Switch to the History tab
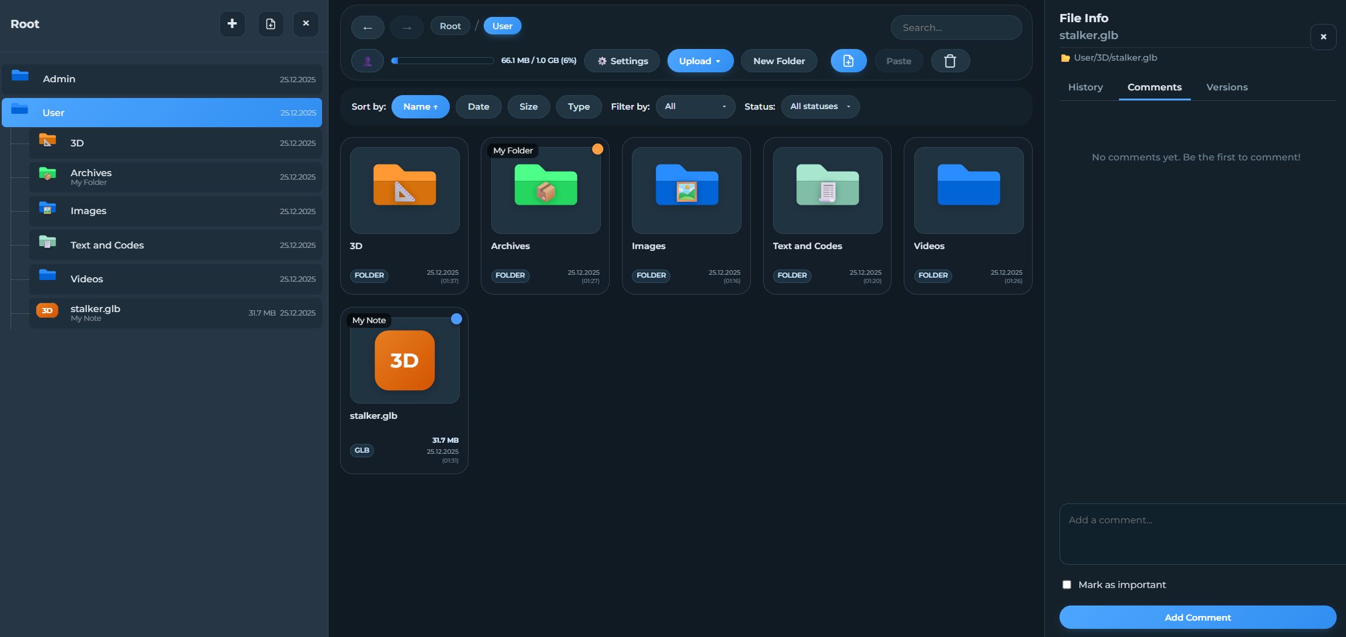The image size is (1346, 637). coord(1085,87)
